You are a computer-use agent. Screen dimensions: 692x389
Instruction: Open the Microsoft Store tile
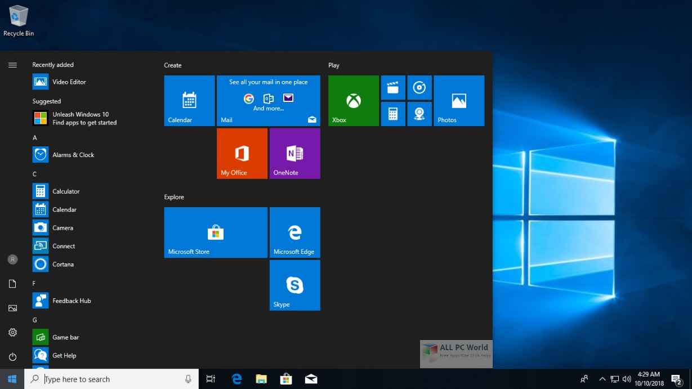215,232
